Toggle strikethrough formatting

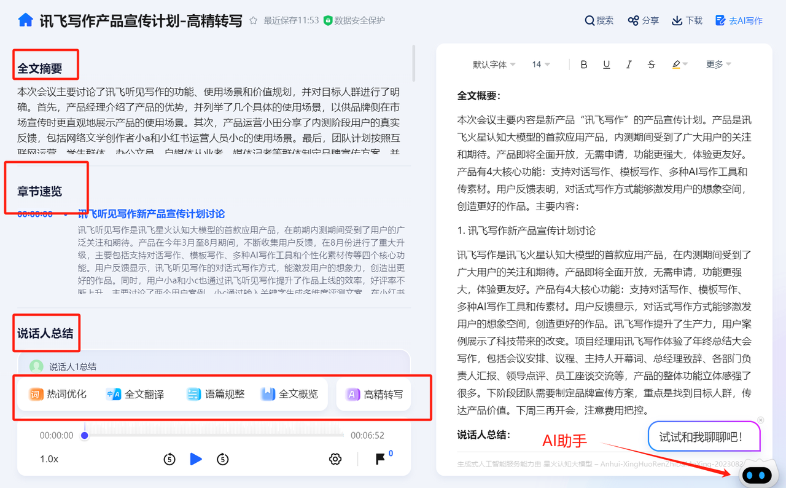point(652,65)
